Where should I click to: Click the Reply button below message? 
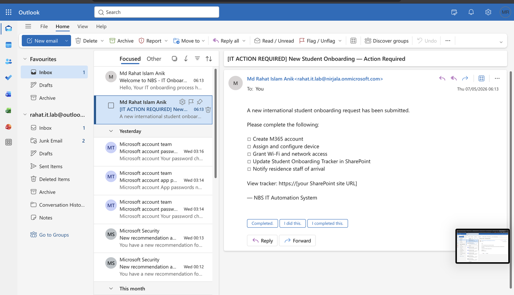[x=262, y=240]
